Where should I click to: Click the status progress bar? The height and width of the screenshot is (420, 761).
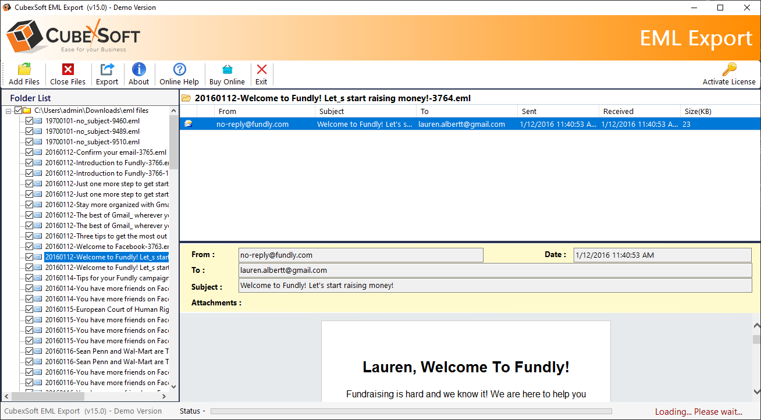tap(411, 411)
